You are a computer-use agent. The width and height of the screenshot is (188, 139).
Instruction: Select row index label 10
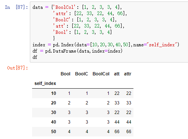(x=53, y=93)
